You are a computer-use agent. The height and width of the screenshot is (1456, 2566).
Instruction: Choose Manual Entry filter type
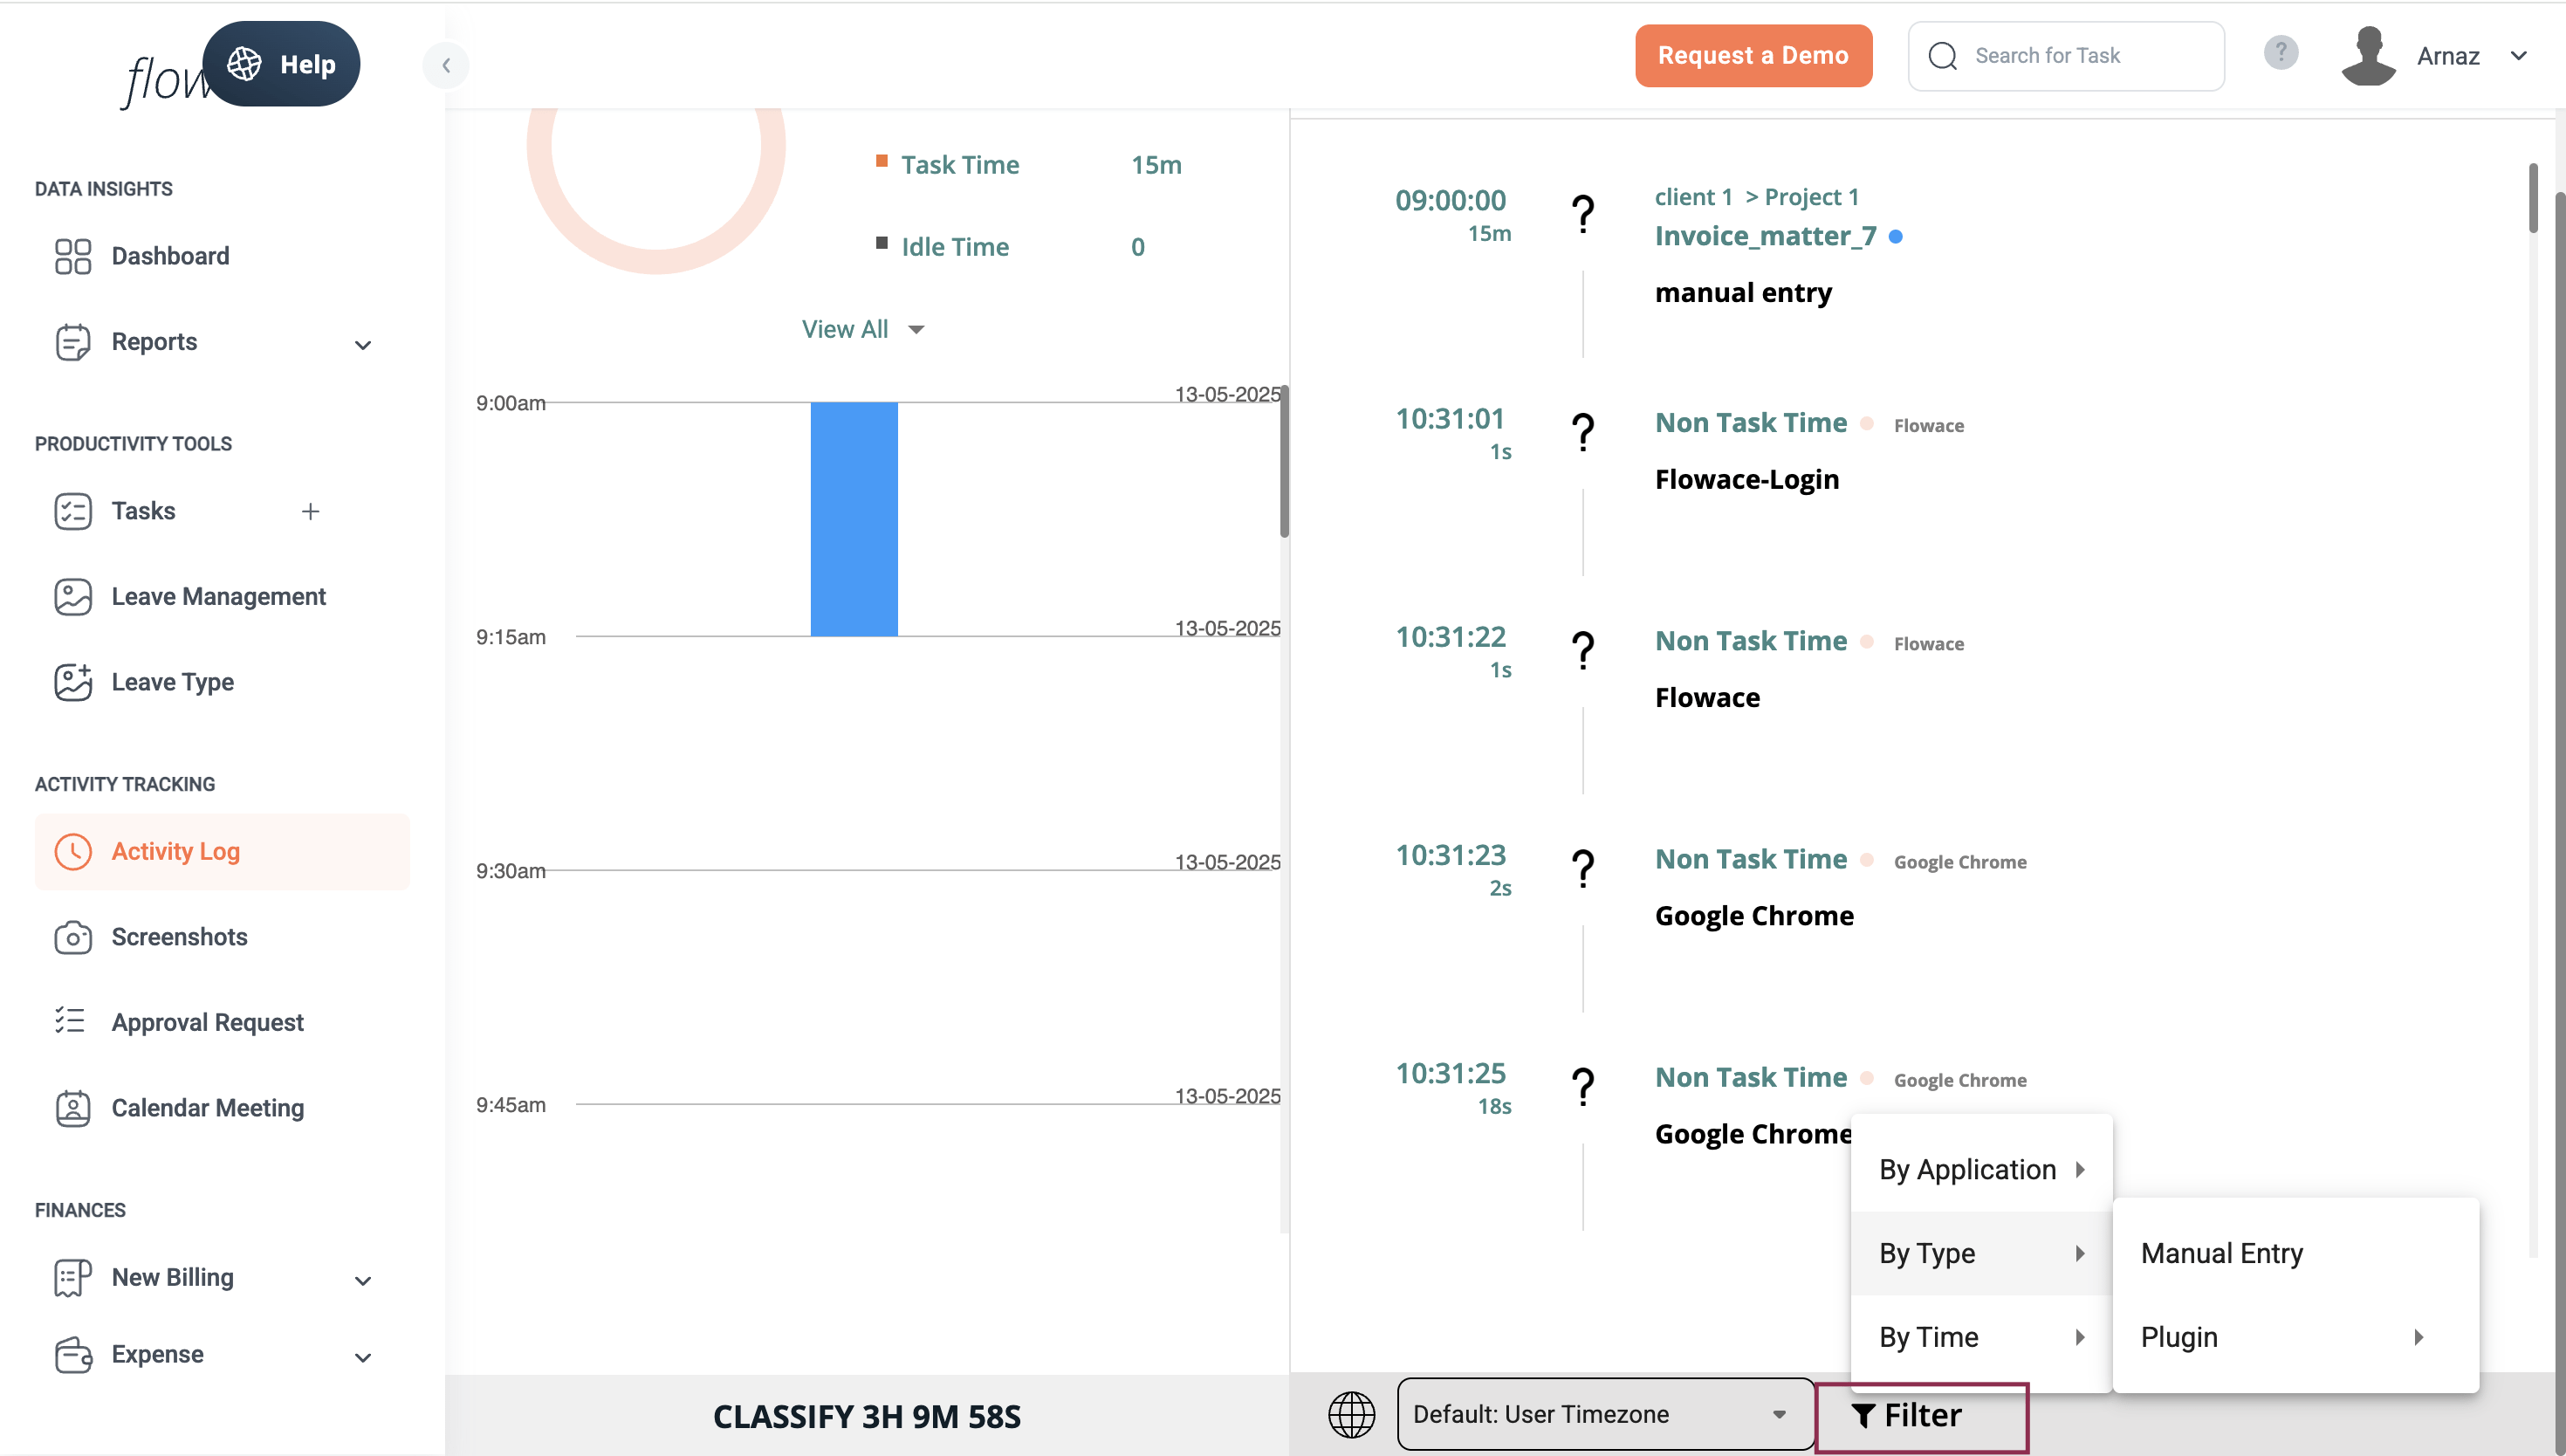point(2295,1253)
